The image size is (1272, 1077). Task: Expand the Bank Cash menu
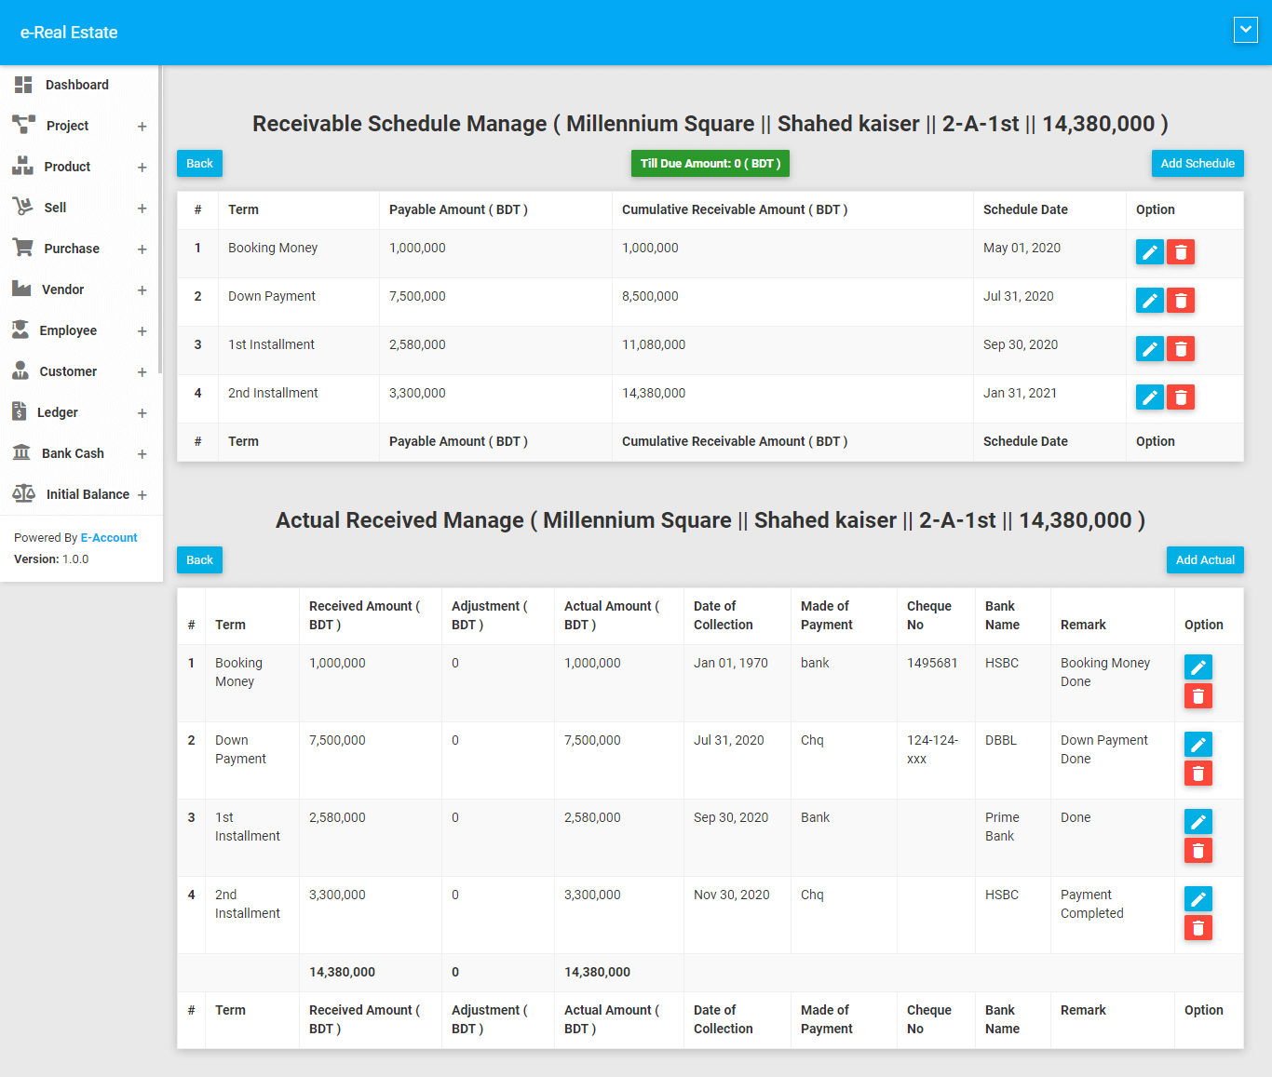tap(142, 454)
